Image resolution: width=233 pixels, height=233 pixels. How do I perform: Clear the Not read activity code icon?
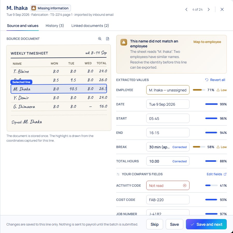point(185,185)
